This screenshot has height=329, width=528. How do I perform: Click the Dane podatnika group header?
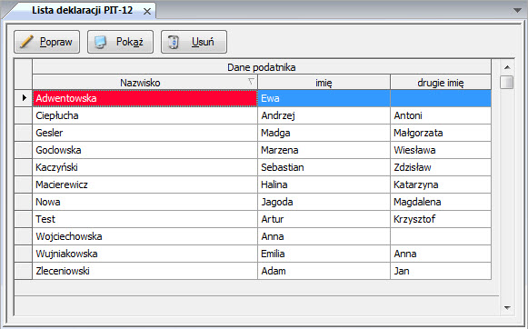262,67
